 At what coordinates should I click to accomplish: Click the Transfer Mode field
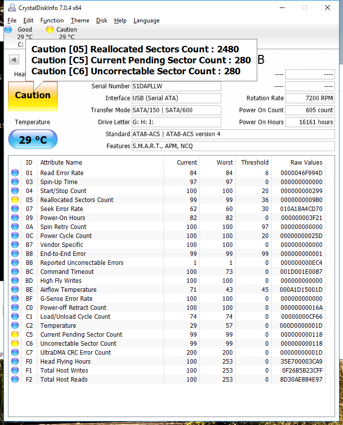pyautogui.click(x=176, y=110)
